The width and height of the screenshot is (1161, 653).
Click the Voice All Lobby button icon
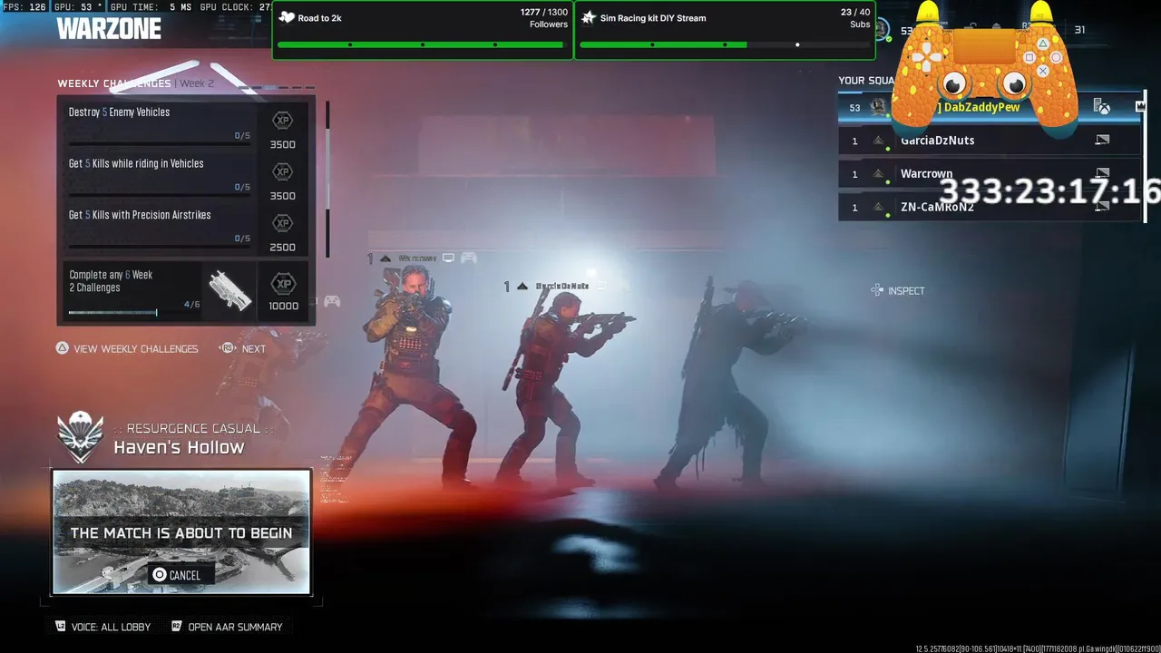pyautogui.click(x=60, y=627)
